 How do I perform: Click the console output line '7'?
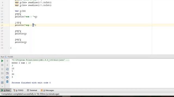tap(12, 71)
